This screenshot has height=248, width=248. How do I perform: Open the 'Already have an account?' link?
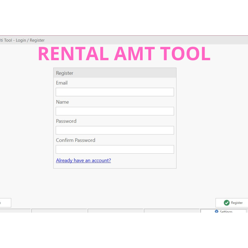coord(83,160)
